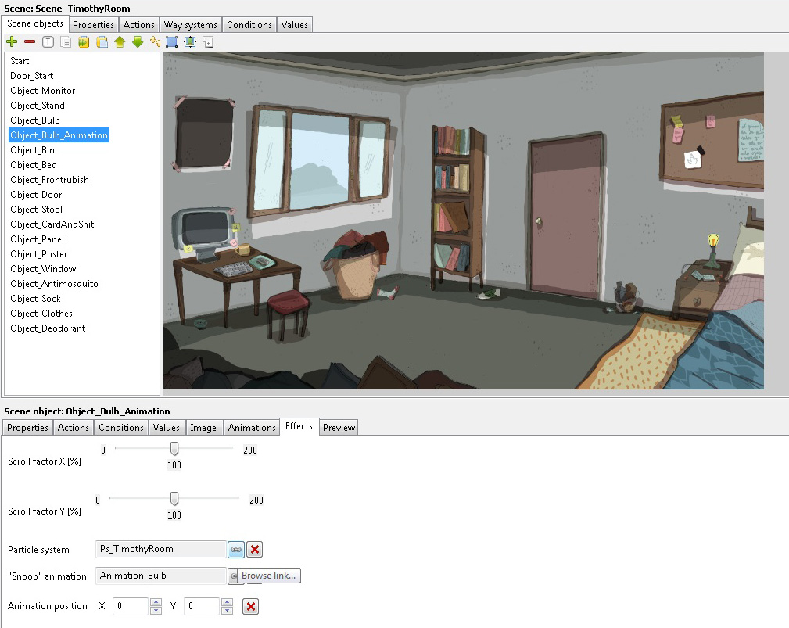
Task: Select Object_Antimosquito in the list
Action: pyautogui.click(x=54, y=284)
